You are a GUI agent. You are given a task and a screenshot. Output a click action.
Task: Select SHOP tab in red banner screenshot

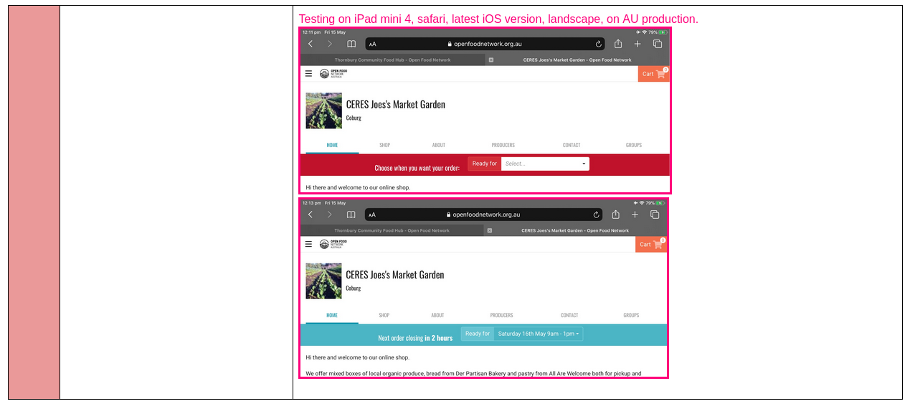pyautogui.click(x=385, y=145)
